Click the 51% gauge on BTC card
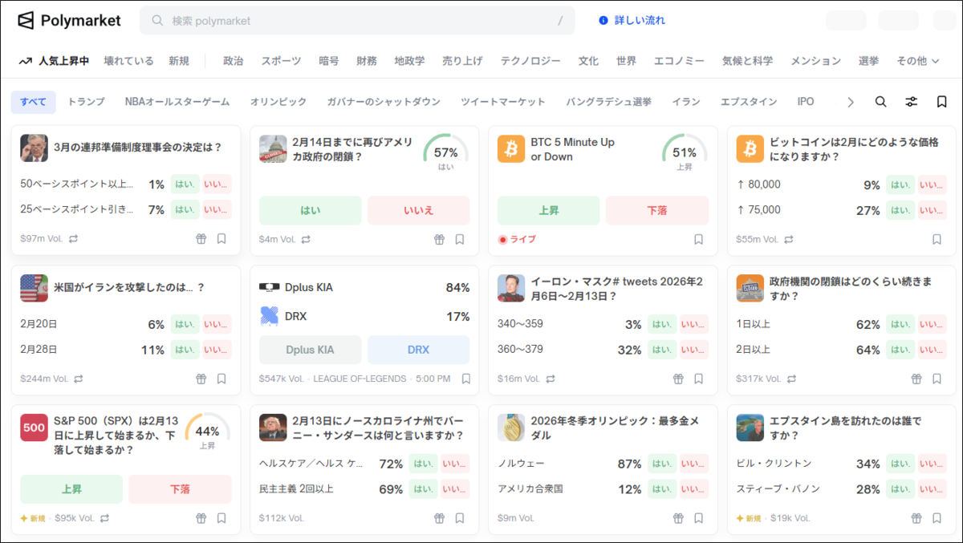This screenshot has width=963, height=543. click(685, 153)
